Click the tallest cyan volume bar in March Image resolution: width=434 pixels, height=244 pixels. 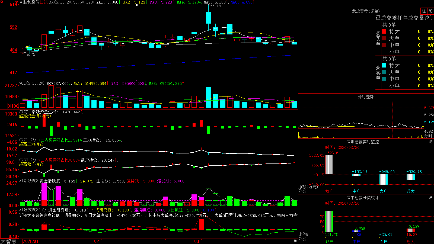point(208,97)
